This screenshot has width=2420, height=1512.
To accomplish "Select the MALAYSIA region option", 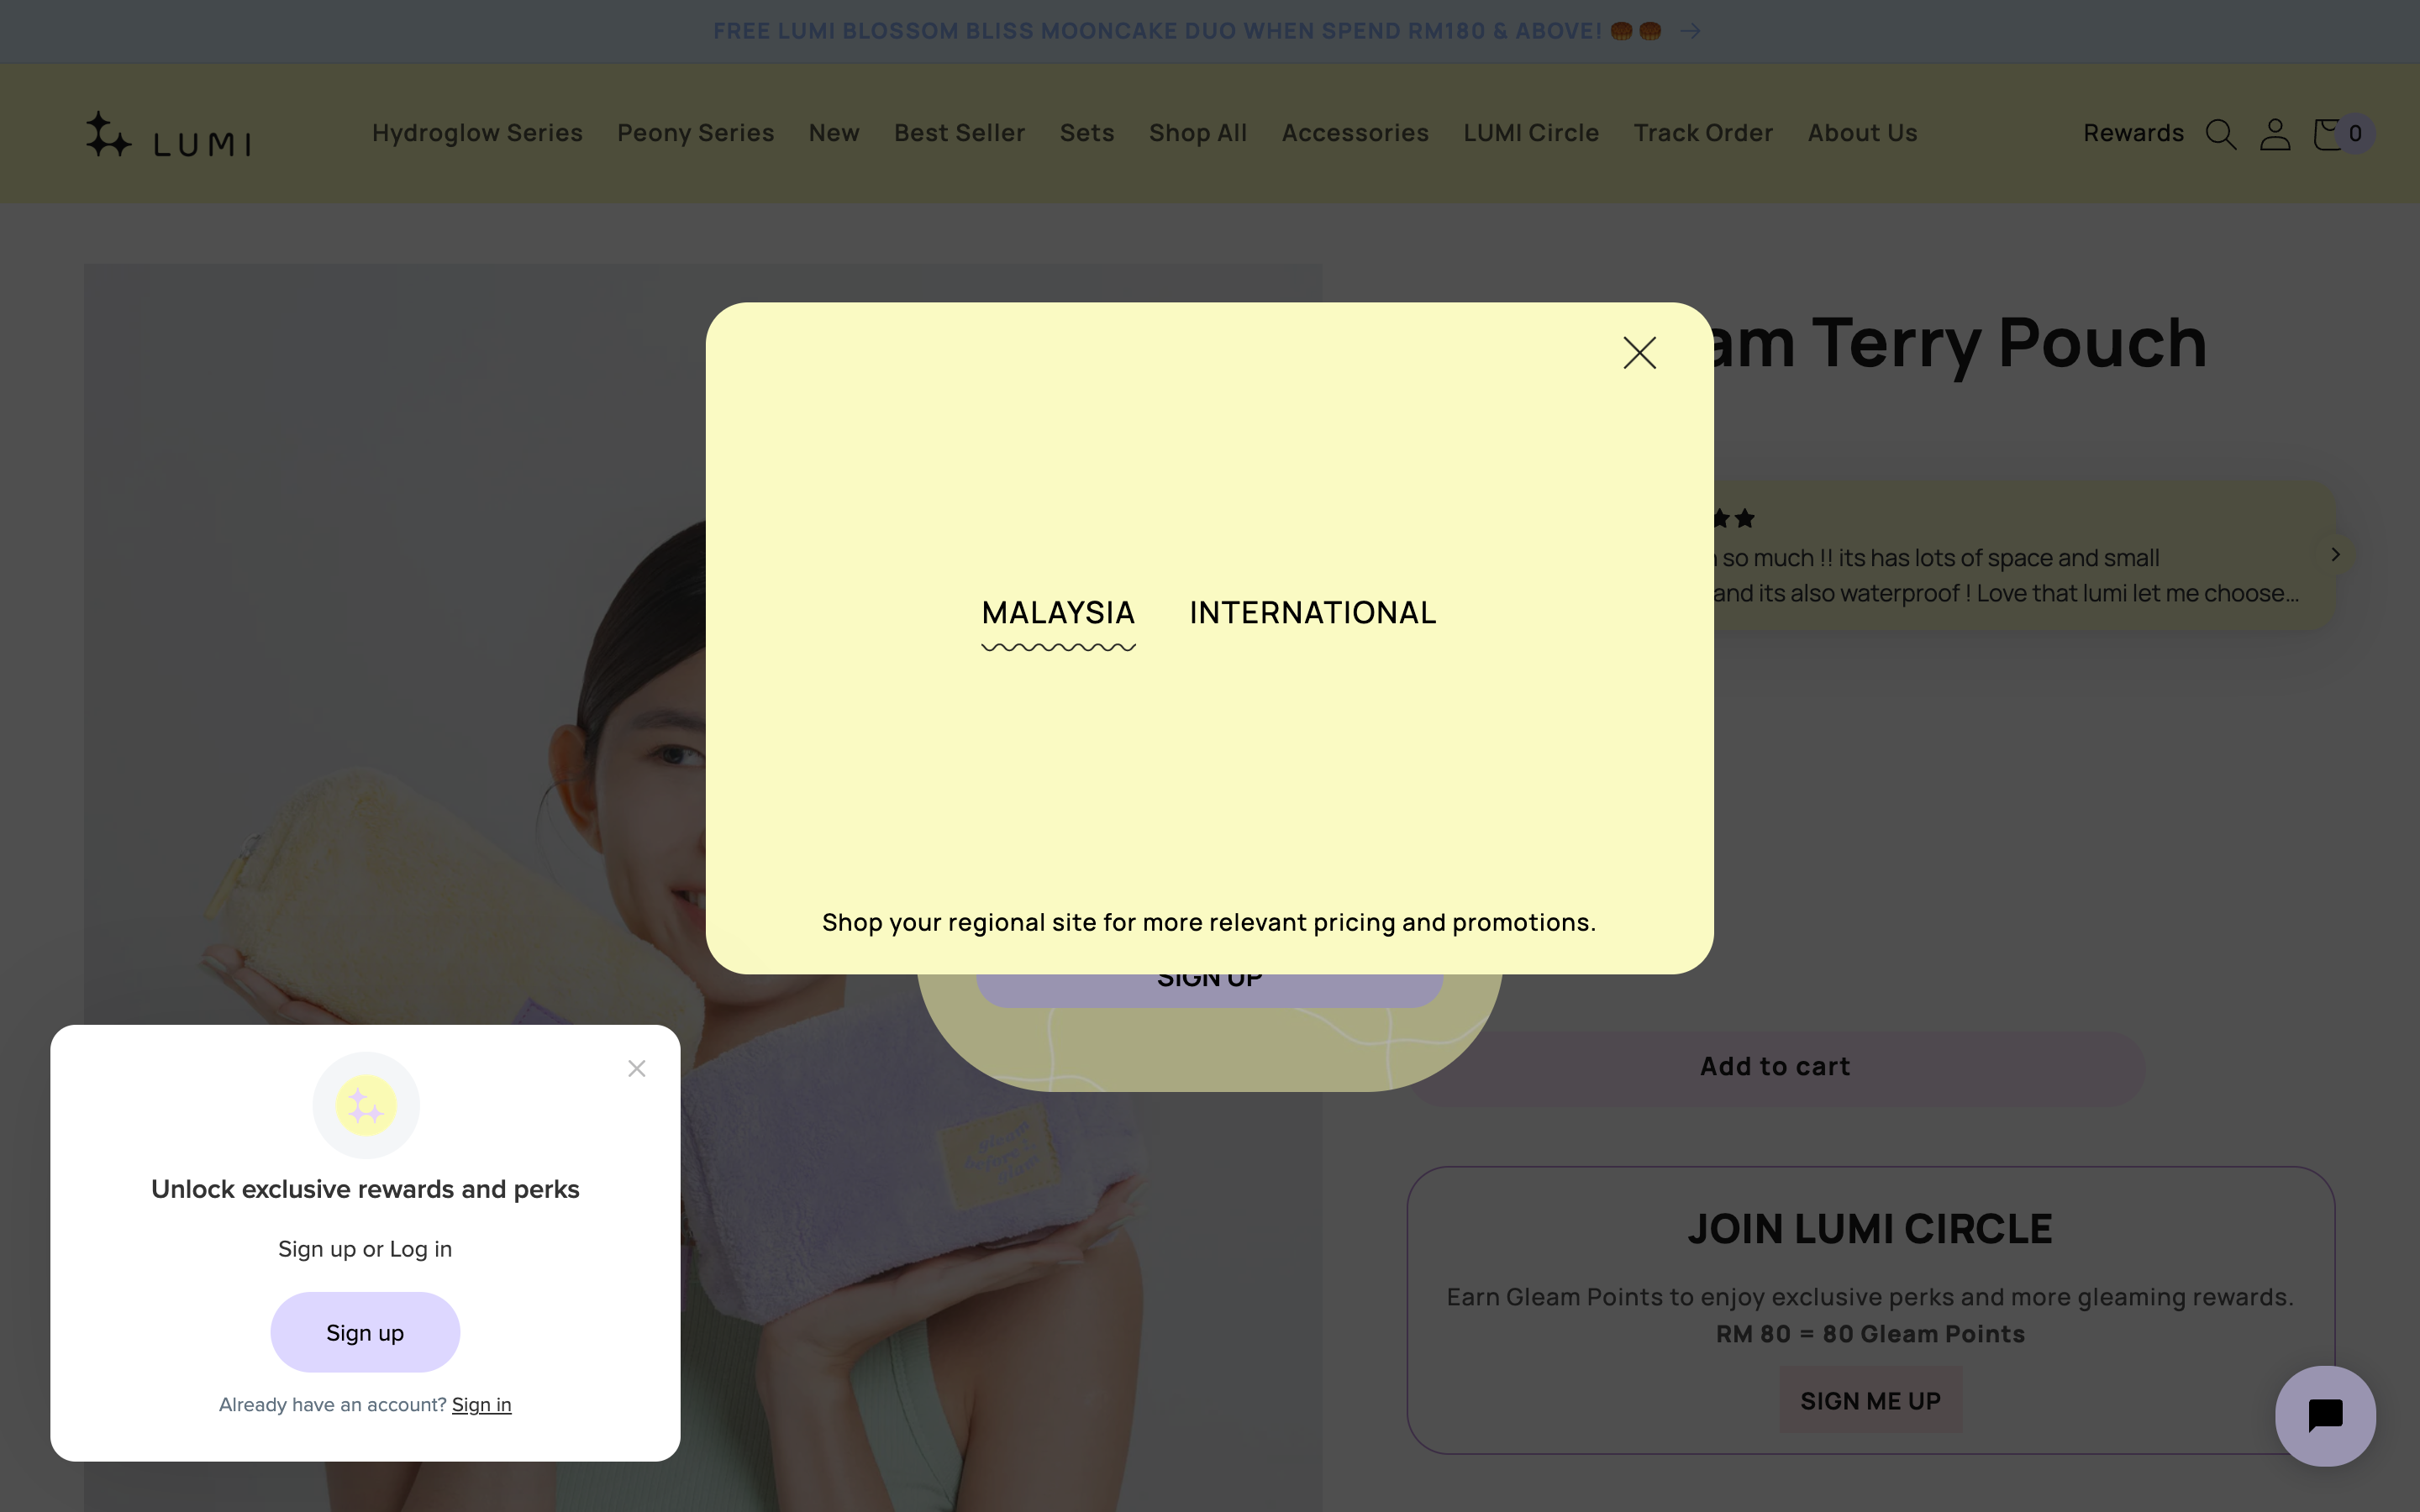I will (1058, 613).
